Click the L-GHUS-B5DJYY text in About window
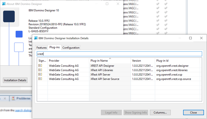207x119 pixels. [x=39, y=31]
